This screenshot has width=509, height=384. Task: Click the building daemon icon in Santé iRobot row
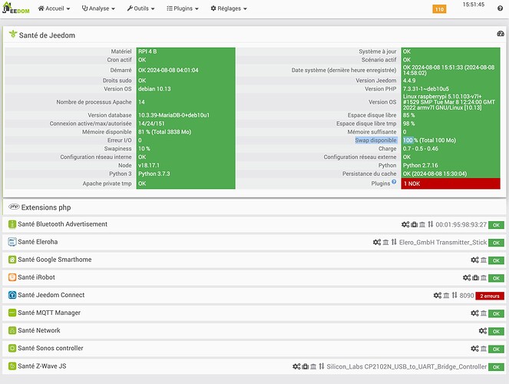(484, 278)
